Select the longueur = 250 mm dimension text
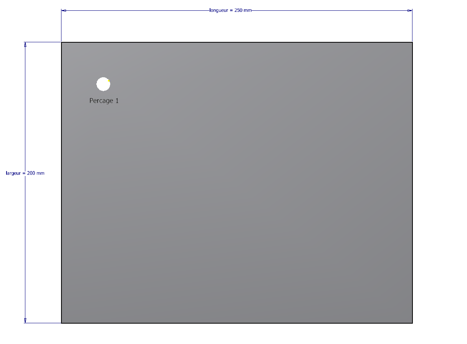The width and height of the screenshot is (467, 344). (230, 10)
